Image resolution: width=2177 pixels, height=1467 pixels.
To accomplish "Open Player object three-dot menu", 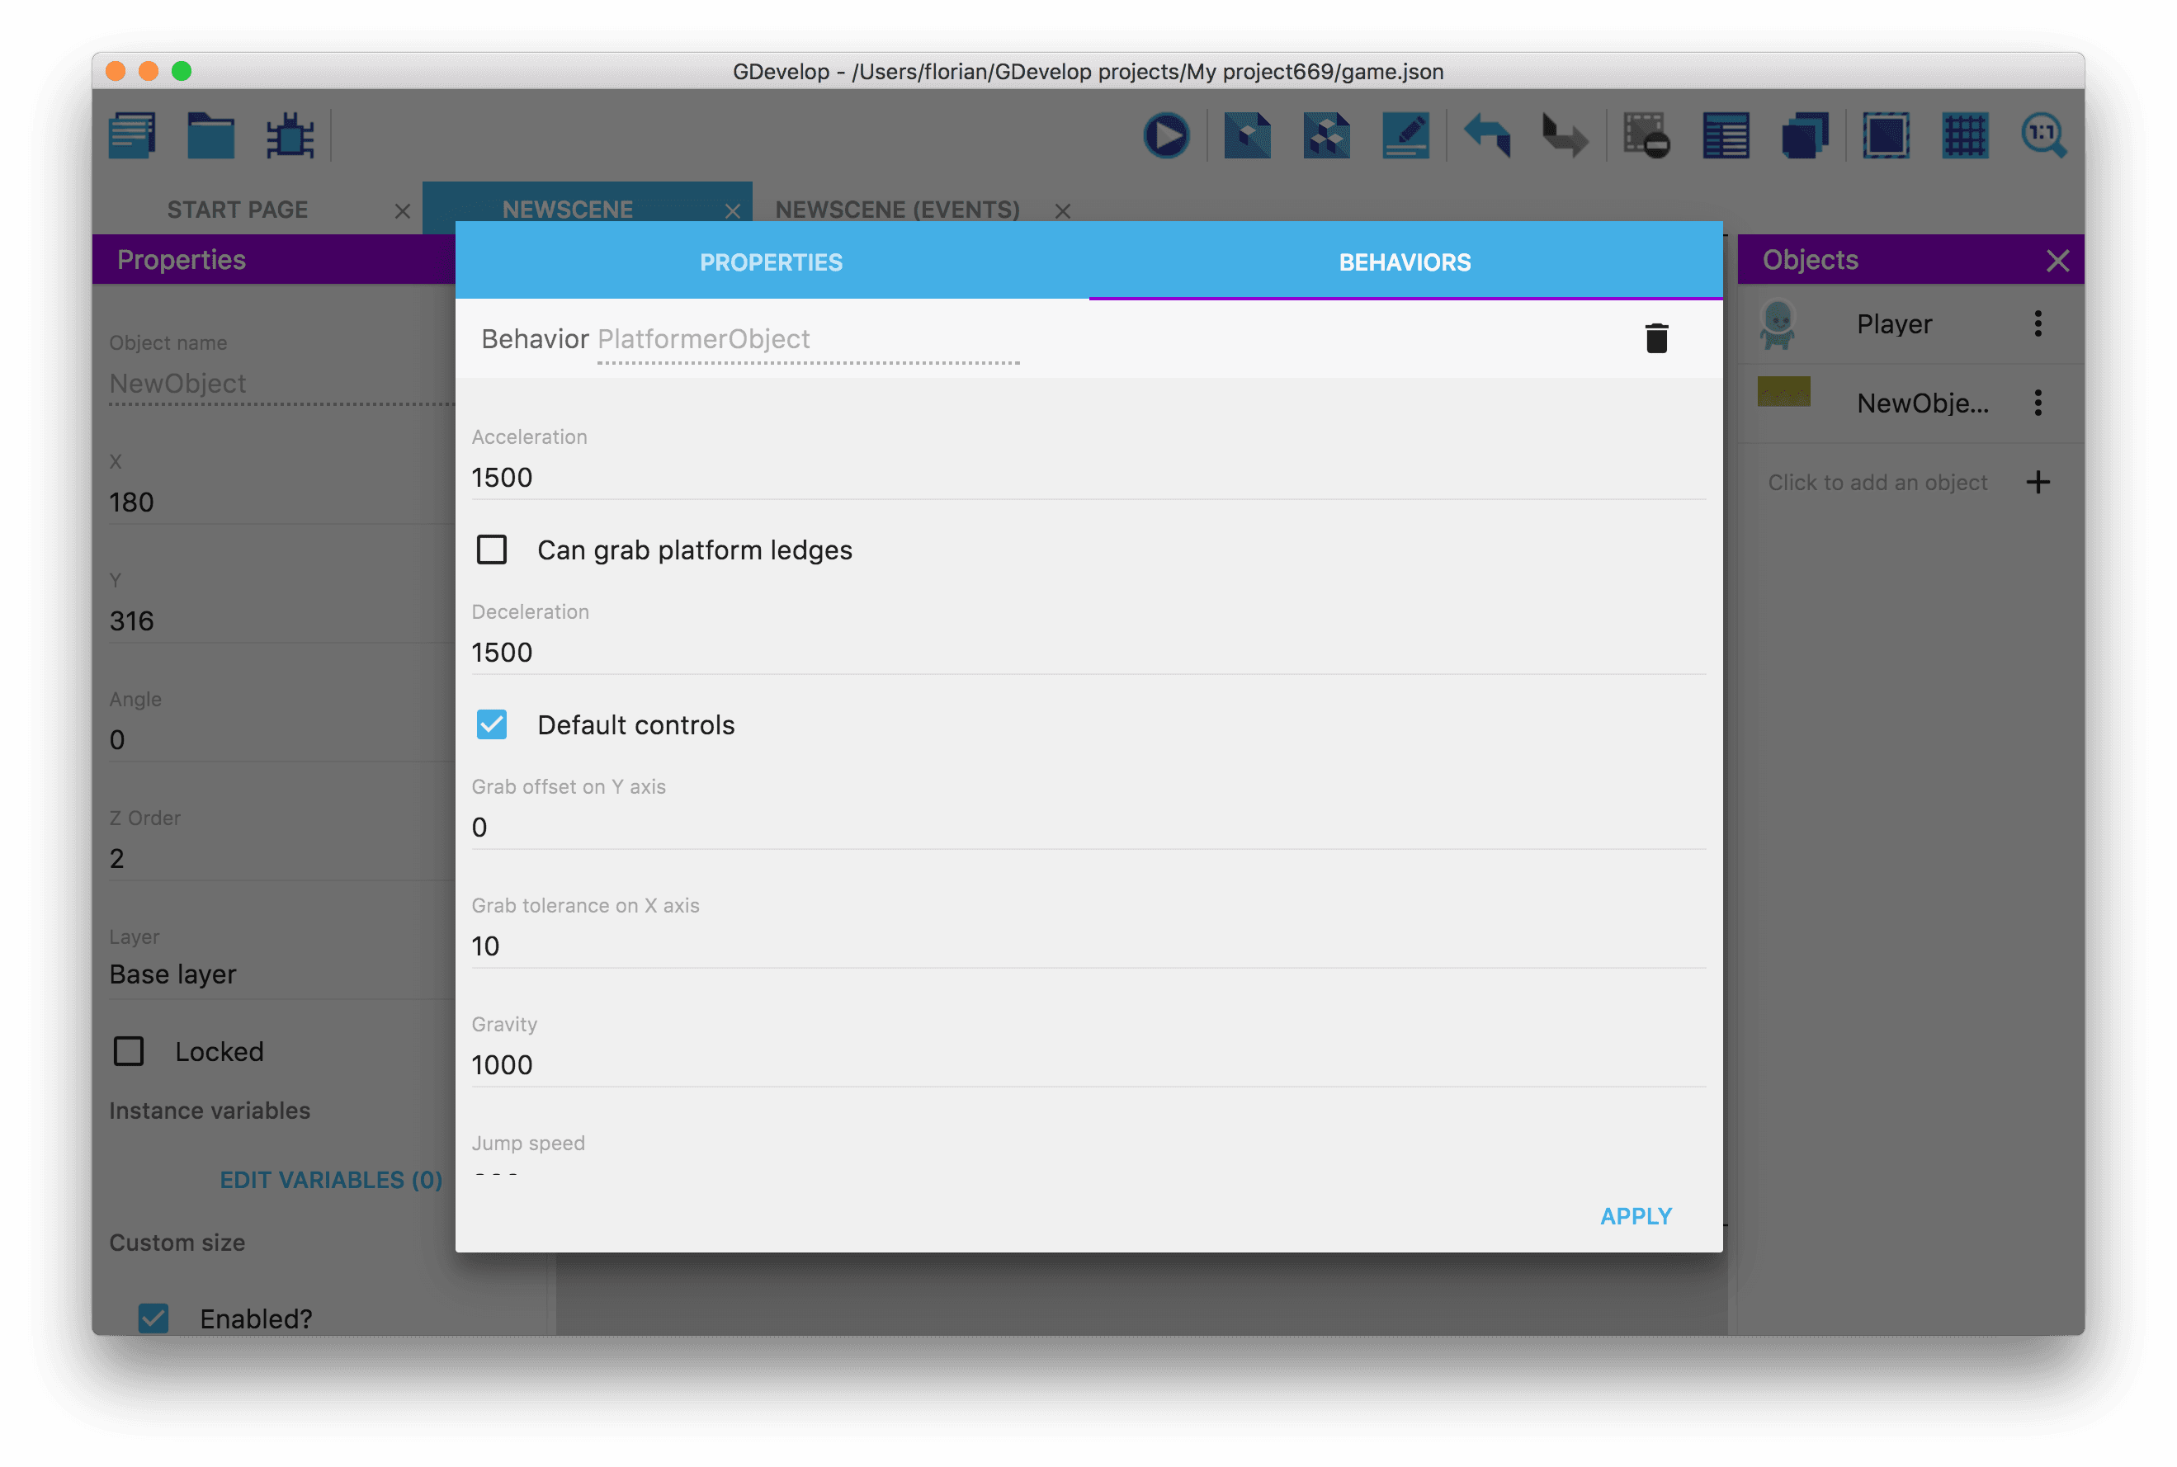I will click(x=2038, y=323).
